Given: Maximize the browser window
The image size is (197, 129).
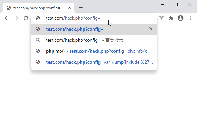Looking at the screenshot, I should [x=176, y=5].
